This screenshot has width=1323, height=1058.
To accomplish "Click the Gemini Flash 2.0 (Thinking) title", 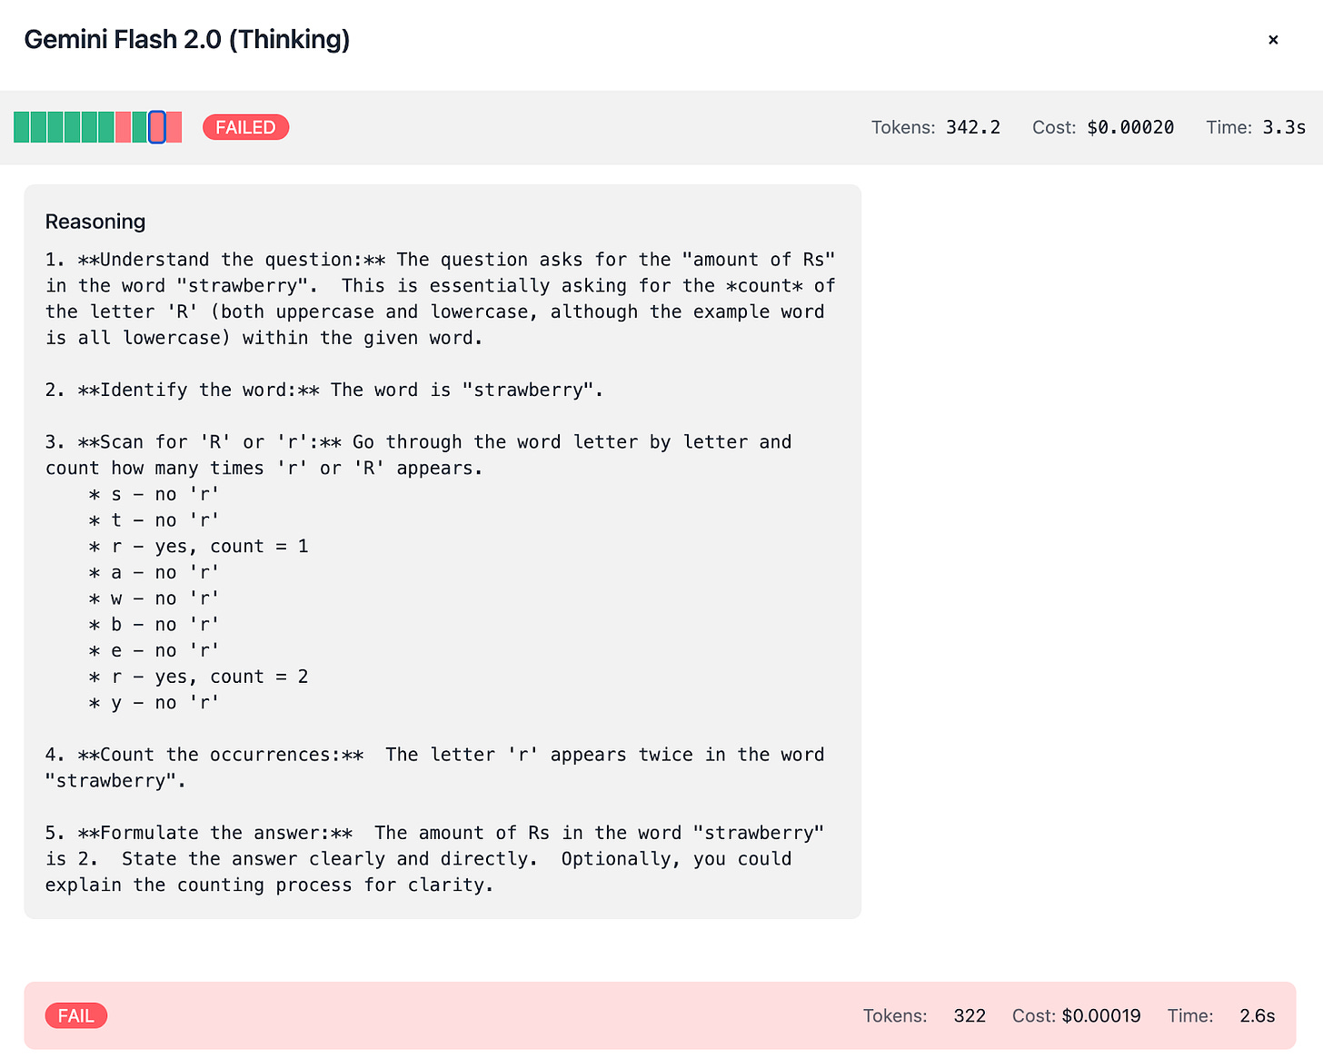I will 186,39.
